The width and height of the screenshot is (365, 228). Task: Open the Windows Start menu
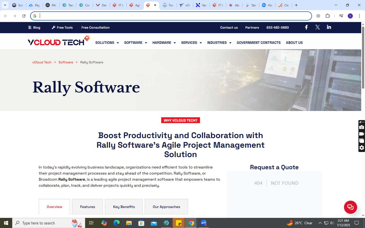(6, 223)
